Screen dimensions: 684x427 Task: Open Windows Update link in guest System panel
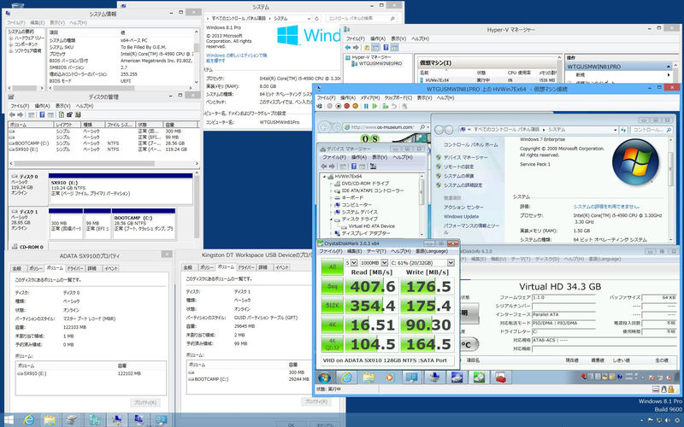click(461, 217)
